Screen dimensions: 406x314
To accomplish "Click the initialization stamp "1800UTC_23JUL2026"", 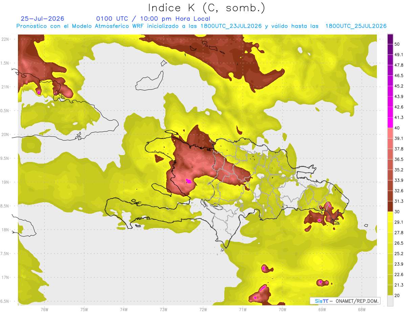I will pyautogui.click(x=231, y=26).
